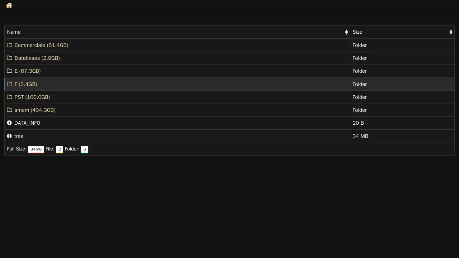Open the Commerciale (61.4GB) folder

[41, 45]
